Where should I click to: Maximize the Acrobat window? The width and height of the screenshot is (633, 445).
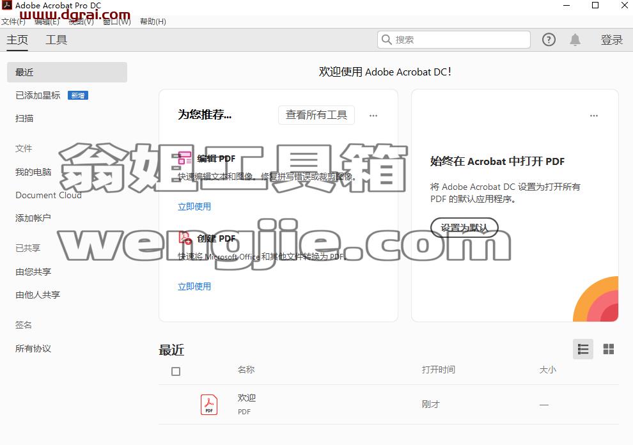coord(595,5)
